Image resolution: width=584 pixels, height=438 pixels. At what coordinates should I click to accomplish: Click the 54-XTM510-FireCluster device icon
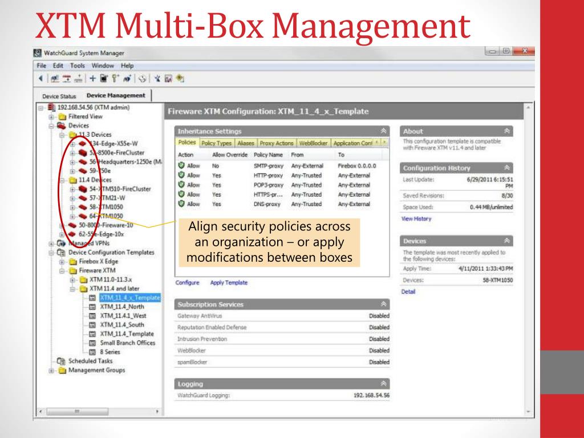coord(83,189)
